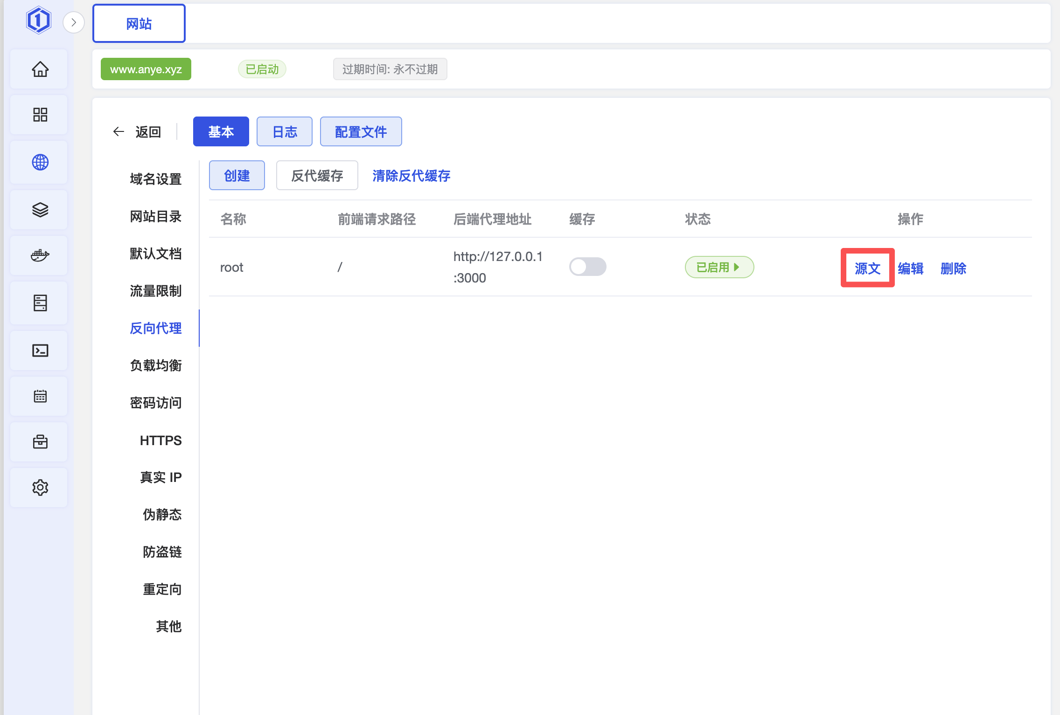Click the app store grid icon

coord(40,115)
